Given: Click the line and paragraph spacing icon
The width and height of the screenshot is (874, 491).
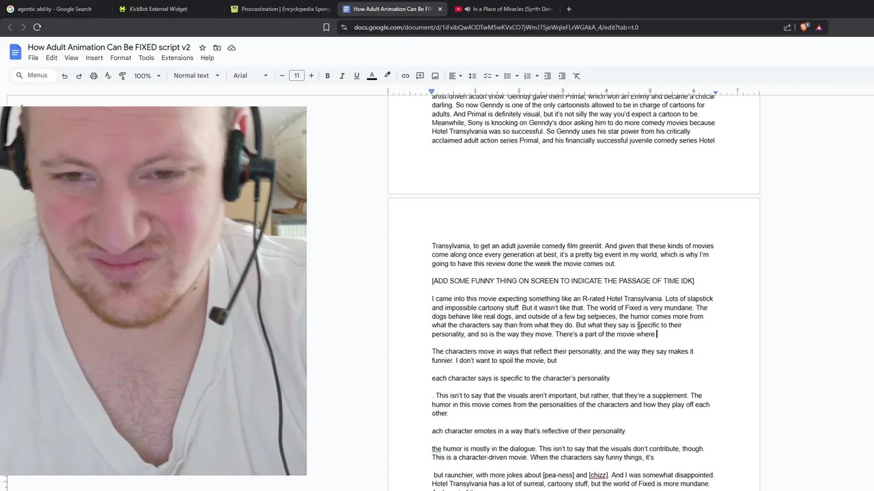Looking at the screenshot, I should coord(472,76).
